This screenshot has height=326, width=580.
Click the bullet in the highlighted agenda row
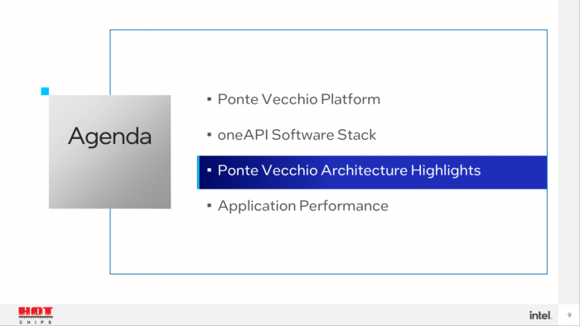click(x=210, y=170)
